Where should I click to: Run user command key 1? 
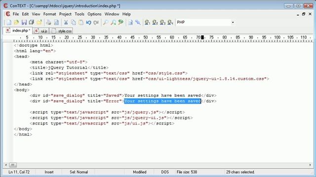(x=147, y=22)
